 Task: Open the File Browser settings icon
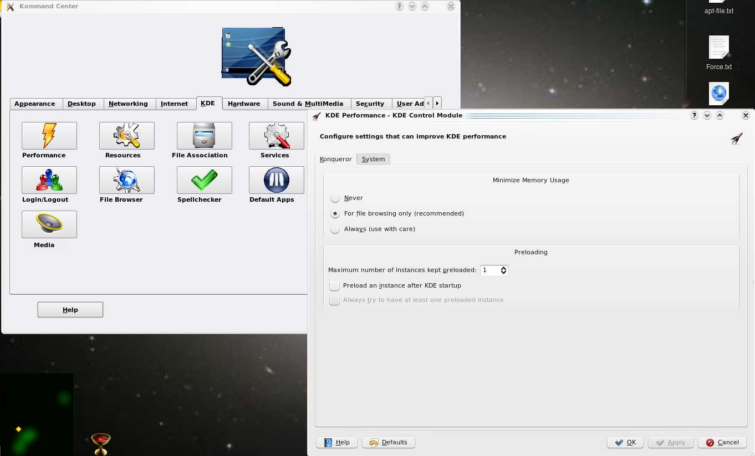coord(126,180)
